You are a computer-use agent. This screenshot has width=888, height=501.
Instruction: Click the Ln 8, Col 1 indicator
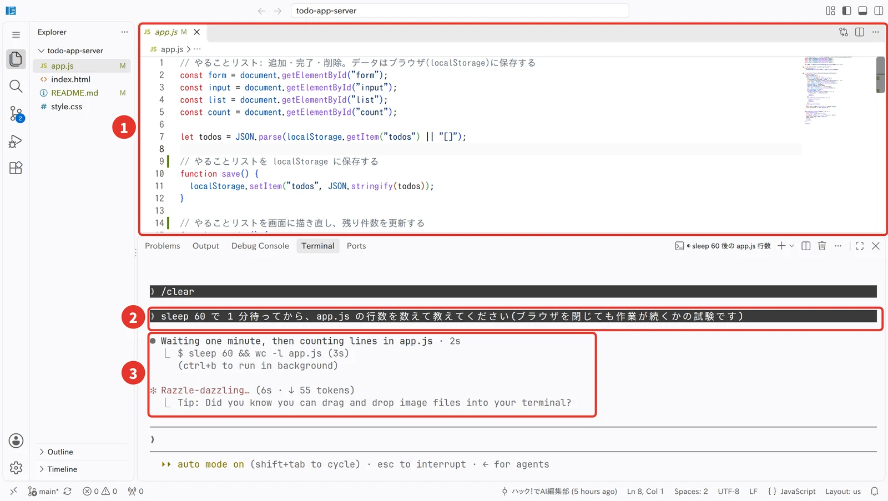pos(645,491)
